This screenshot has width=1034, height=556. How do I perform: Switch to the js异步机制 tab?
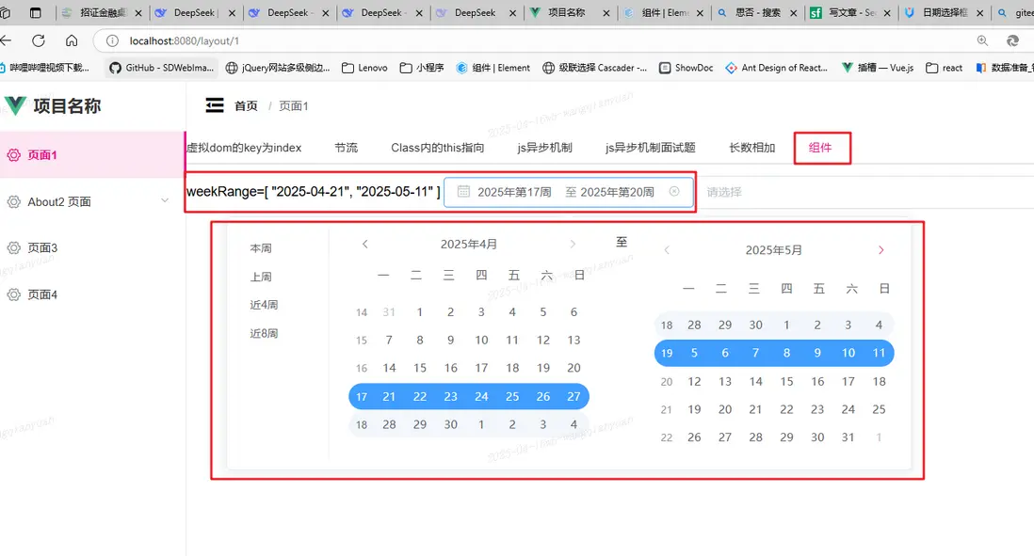(x=544, y=148)
